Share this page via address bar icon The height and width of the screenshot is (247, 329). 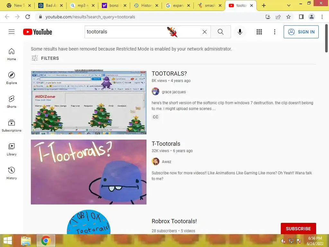(278, 17)
